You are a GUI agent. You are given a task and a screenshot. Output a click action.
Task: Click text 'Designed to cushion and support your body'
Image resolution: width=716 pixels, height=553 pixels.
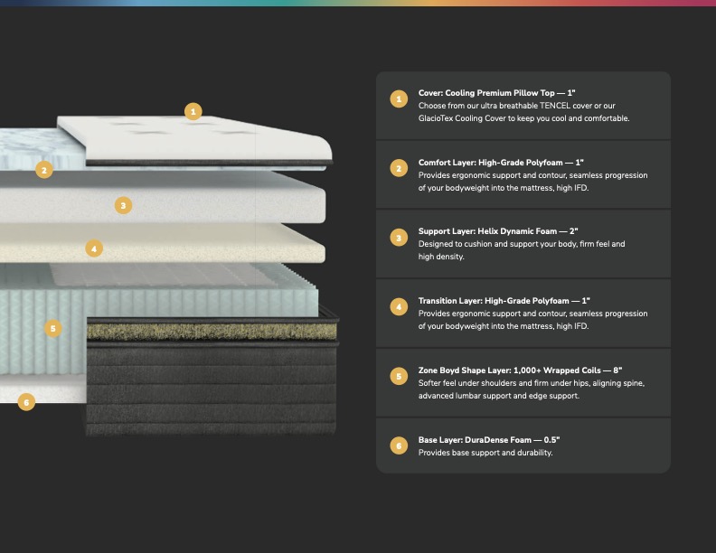coord(497,244)
